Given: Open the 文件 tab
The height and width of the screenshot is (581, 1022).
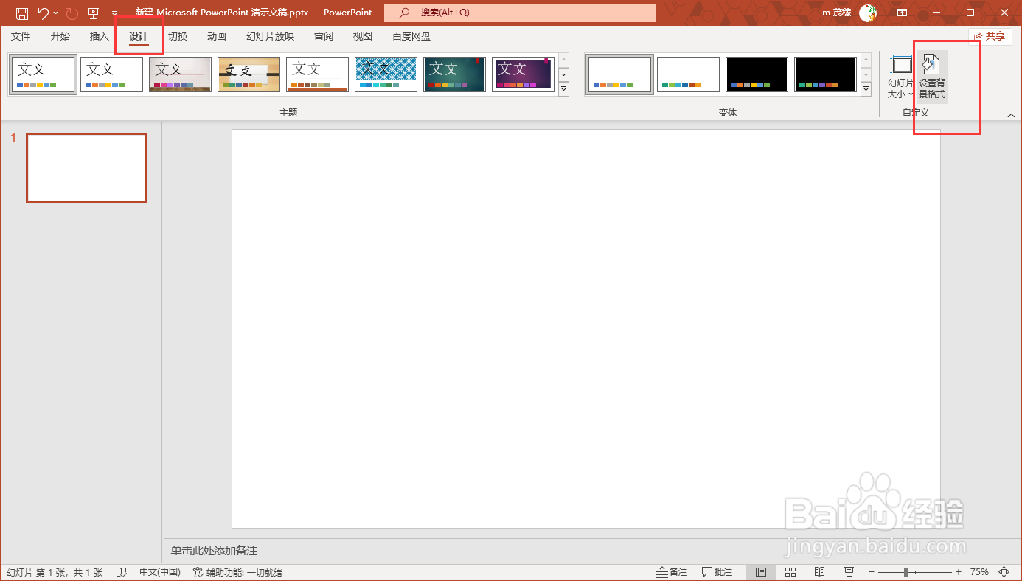Looking at the screenshot, I should point(21,36).
